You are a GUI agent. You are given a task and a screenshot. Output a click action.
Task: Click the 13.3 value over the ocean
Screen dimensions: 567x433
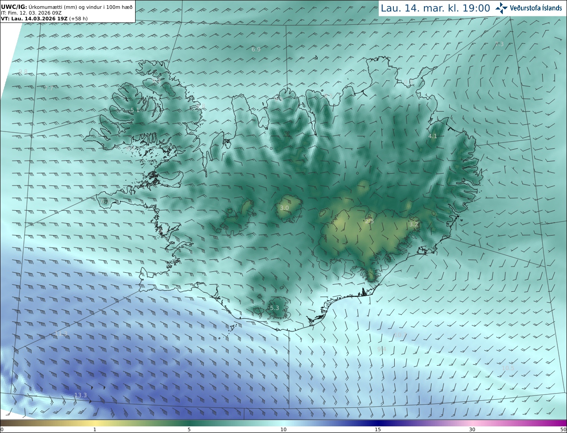point(81,395)
